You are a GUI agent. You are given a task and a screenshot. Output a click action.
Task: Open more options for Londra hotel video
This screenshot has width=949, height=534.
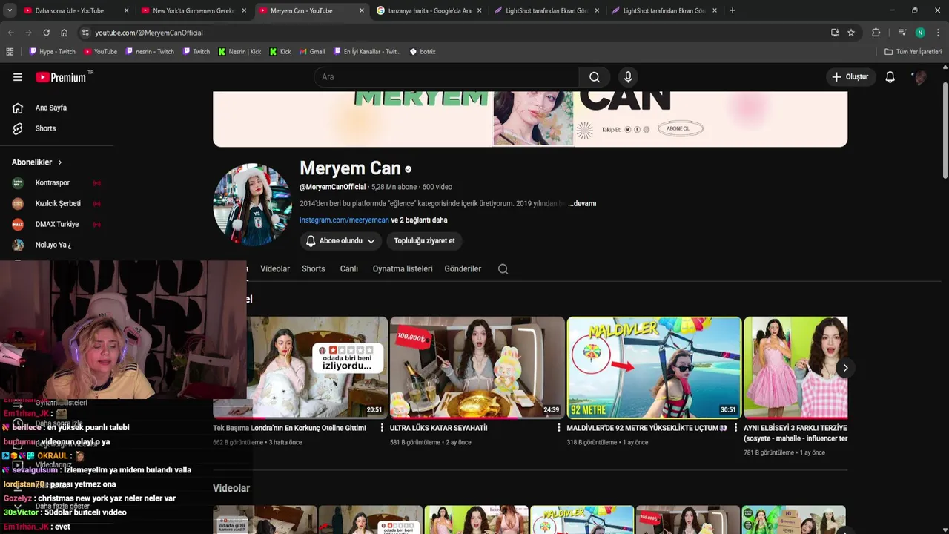pos(382,428)
